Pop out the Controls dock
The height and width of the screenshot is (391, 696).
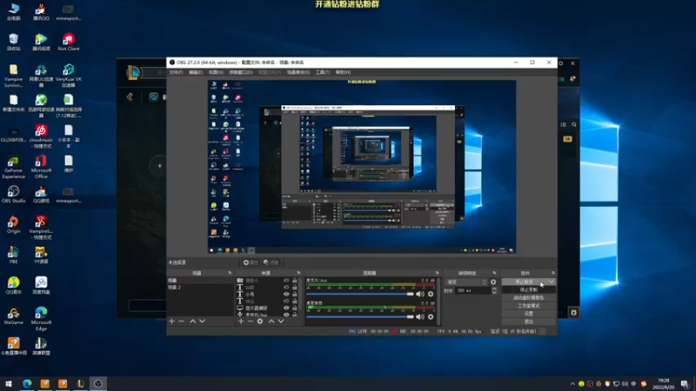(x=553, y=273)
